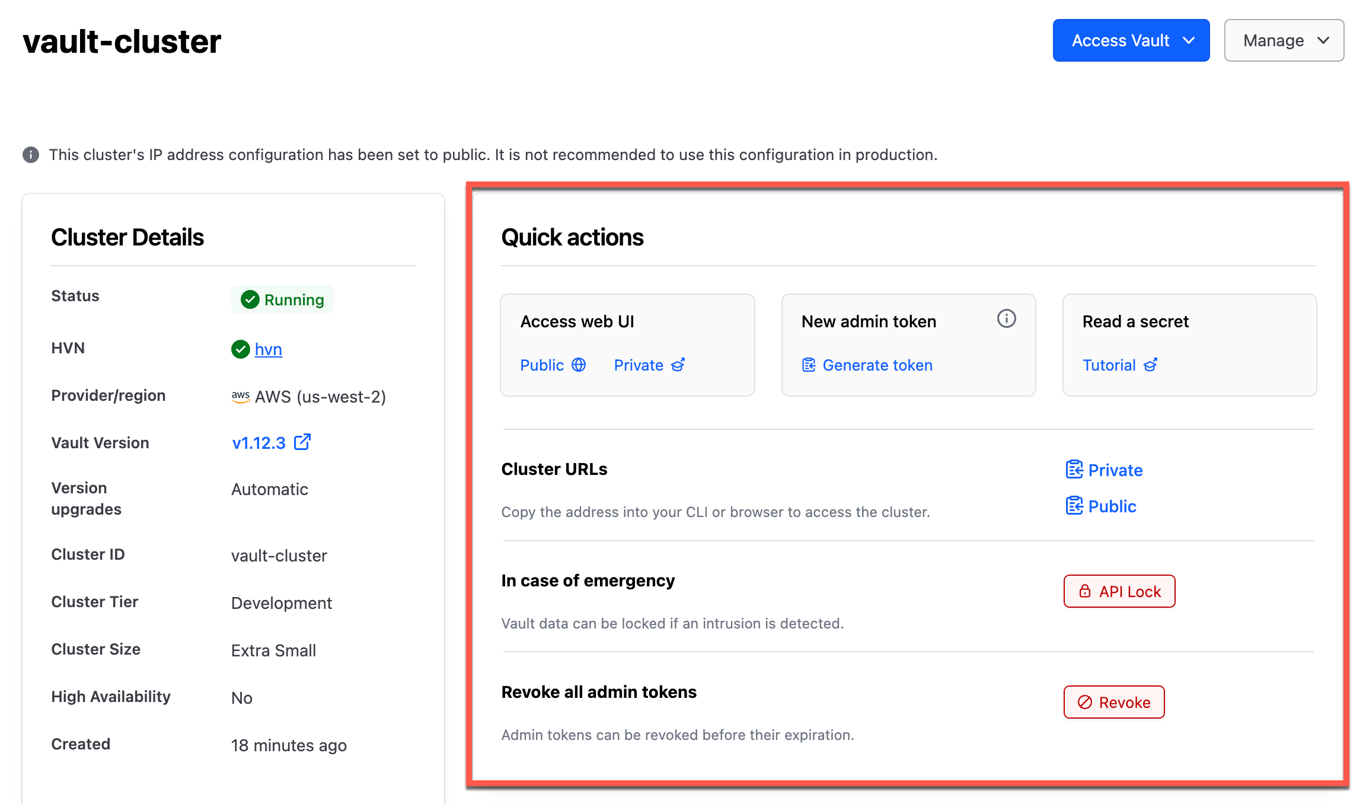The image size is (1366, 804).
Task: Click the clipboard icon beside Private cluster URL
Action: pyautogui.click(x=1074, y=470)
